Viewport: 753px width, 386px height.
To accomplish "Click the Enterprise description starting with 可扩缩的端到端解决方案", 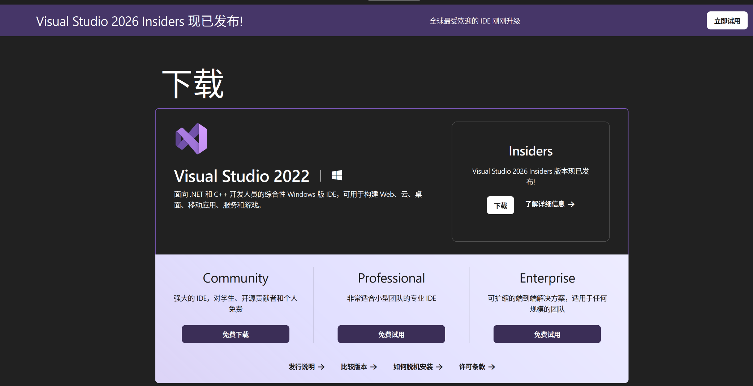I will click(x=547, y=304).
